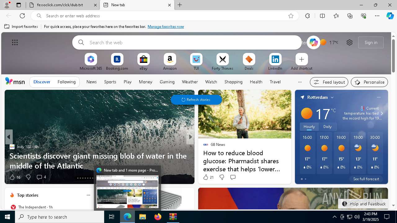
Task: Comment on the GB News story
Action: tap(233, 177)
